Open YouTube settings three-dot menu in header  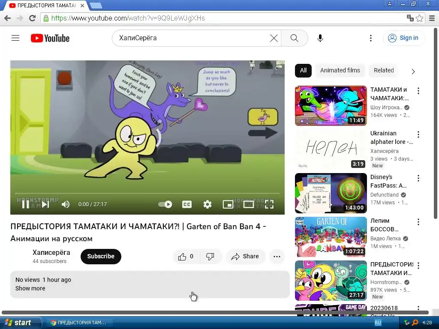click(371, 38)
